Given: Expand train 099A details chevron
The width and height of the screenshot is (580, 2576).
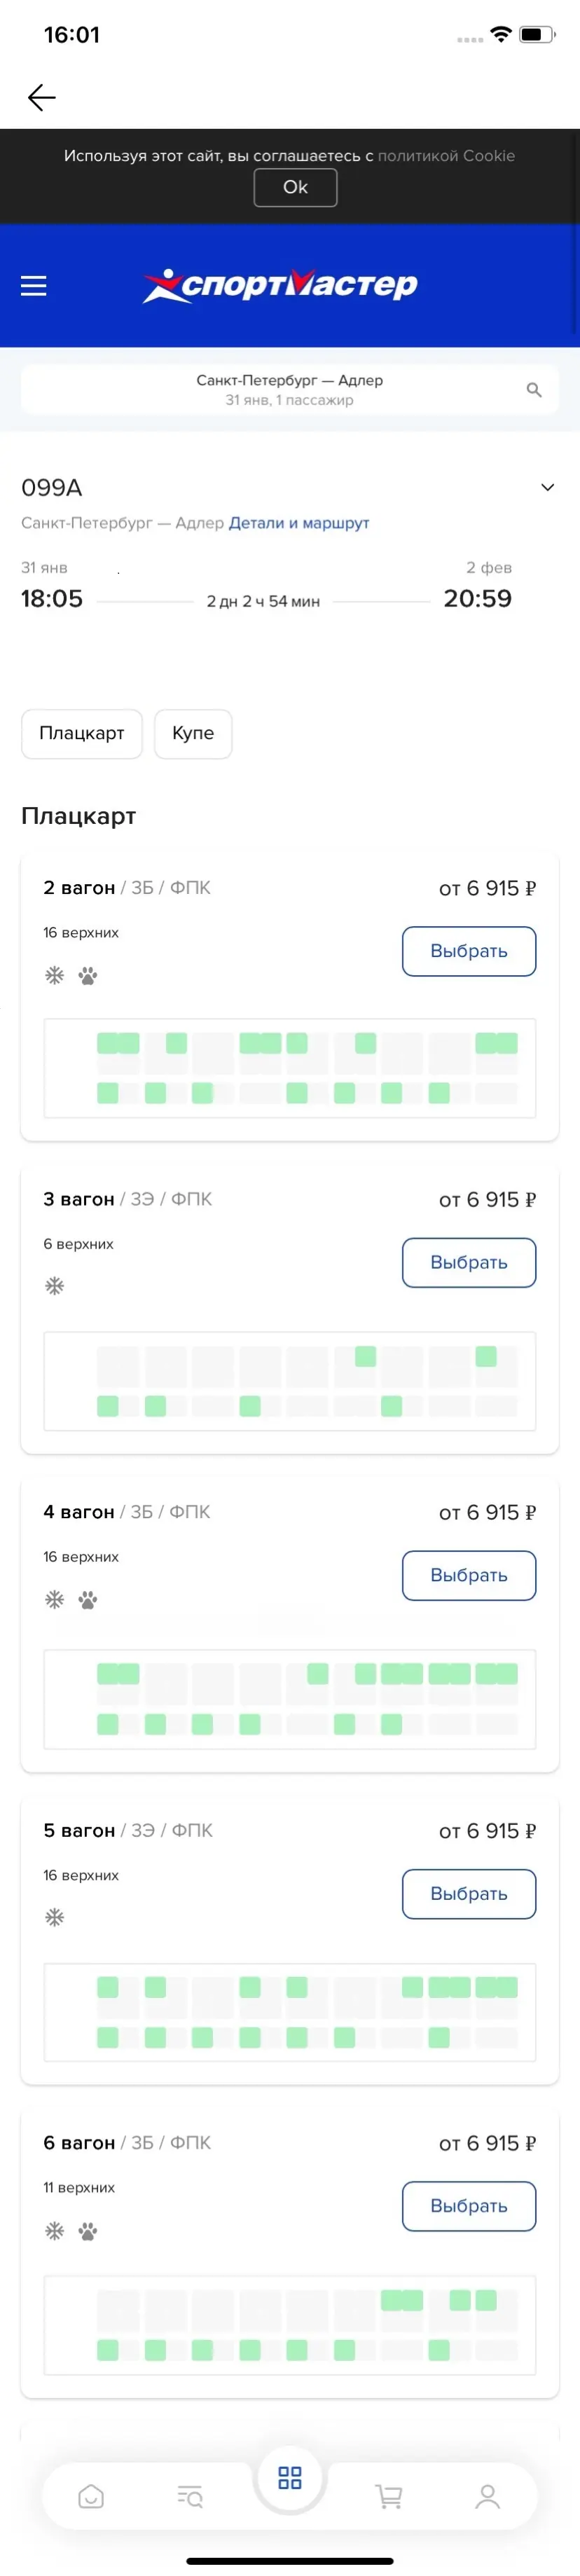Looking at the screenshot, I should click(x=547, y=488).
